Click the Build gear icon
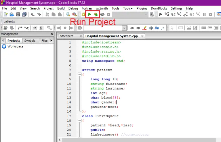The image size is (221, 142). tap(83, 14)
